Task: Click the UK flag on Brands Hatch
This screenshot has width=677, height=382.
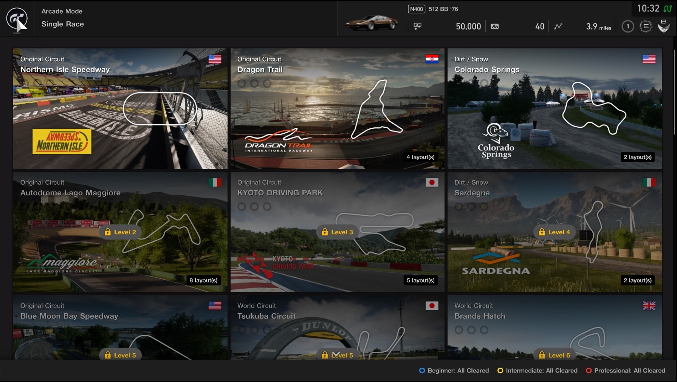Action: pos(649,306)
